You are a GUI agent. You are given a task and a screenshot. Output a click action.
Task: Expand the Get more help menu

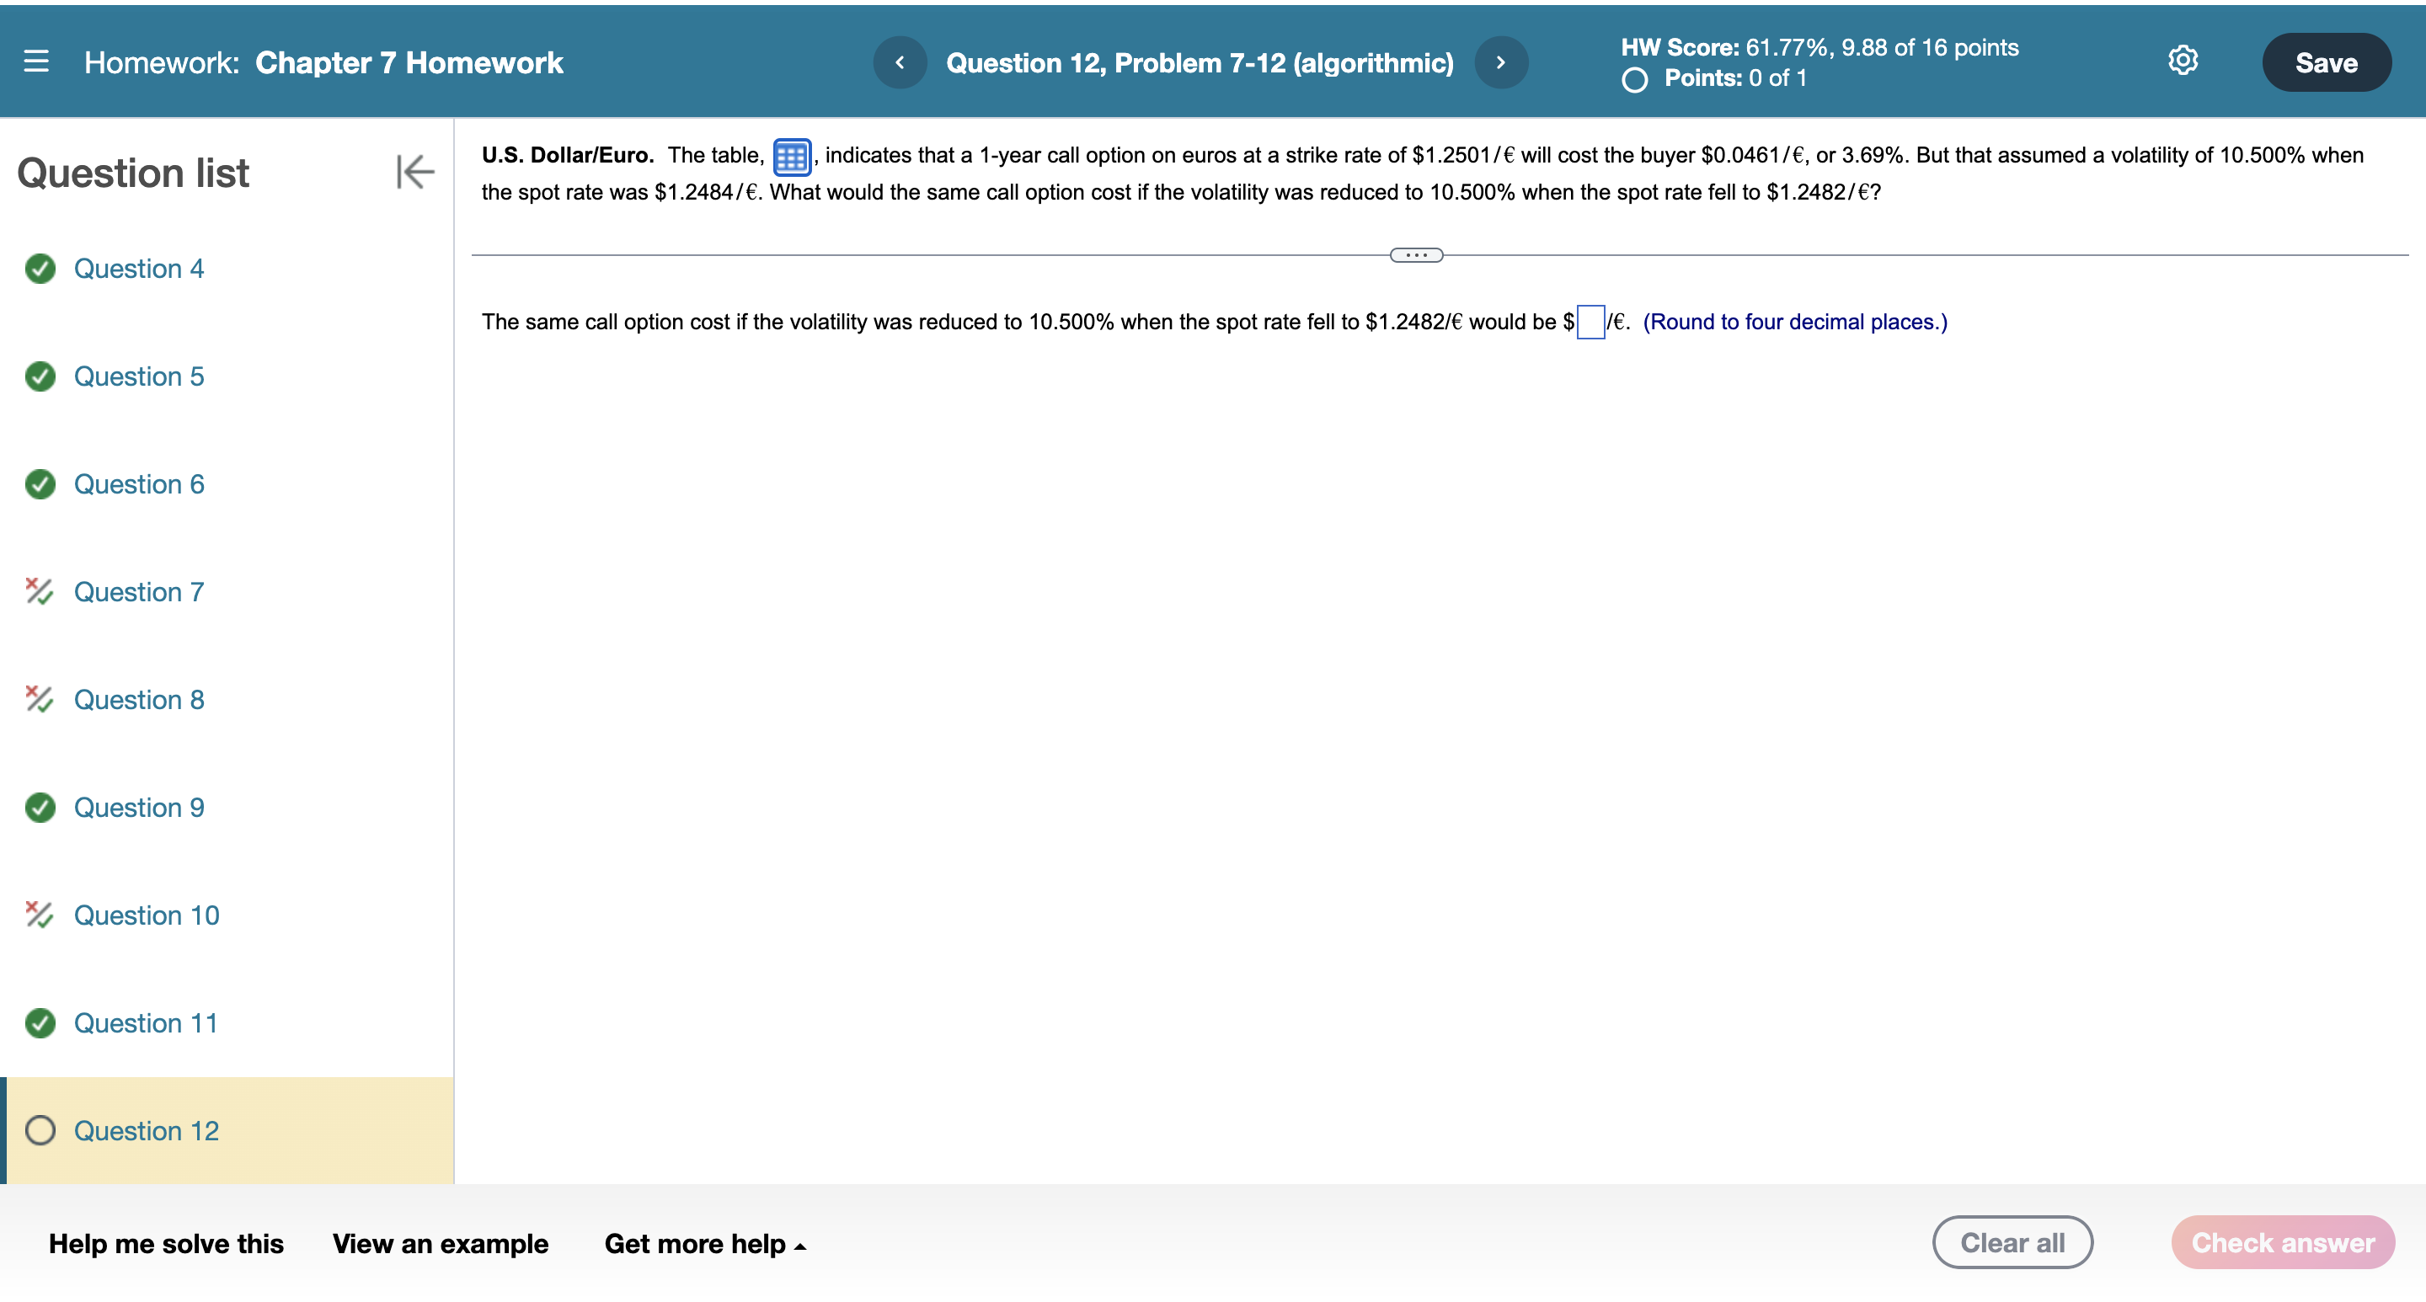(704, 1244)
